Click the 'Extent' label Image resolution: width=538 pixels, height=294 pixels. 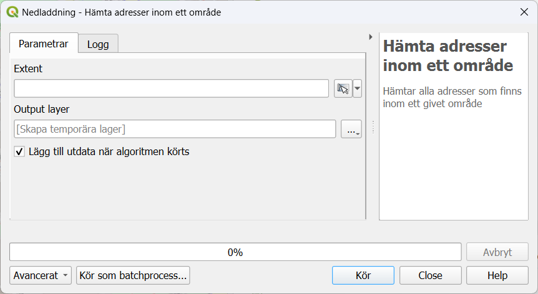[28, 69]
